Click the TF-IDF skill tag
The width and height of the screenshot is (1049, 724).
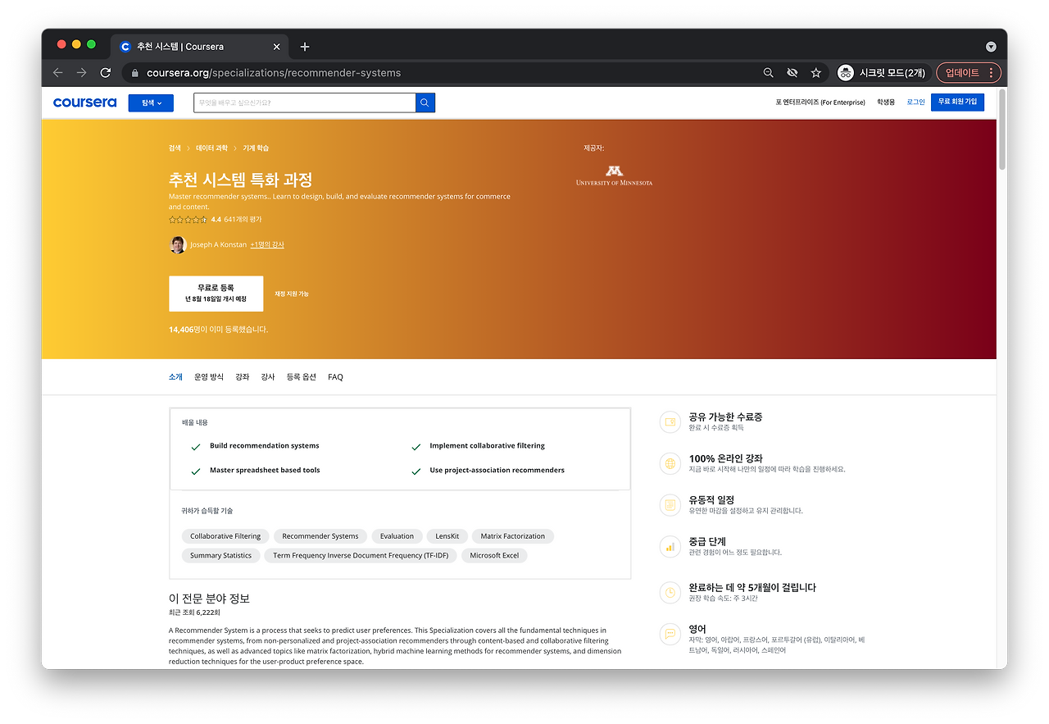click(x=361, y=555)
